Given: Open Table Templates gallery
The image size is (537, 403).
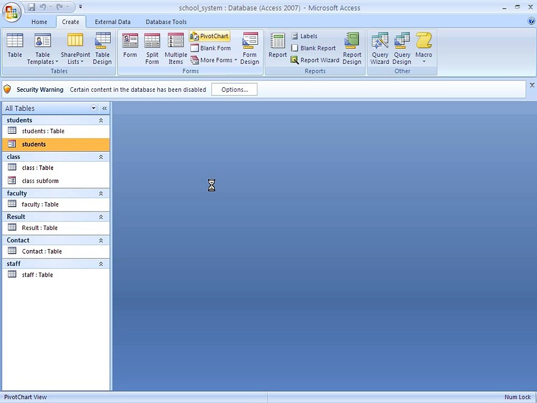Looking at the screenshot, I should (x=43, y=49).
